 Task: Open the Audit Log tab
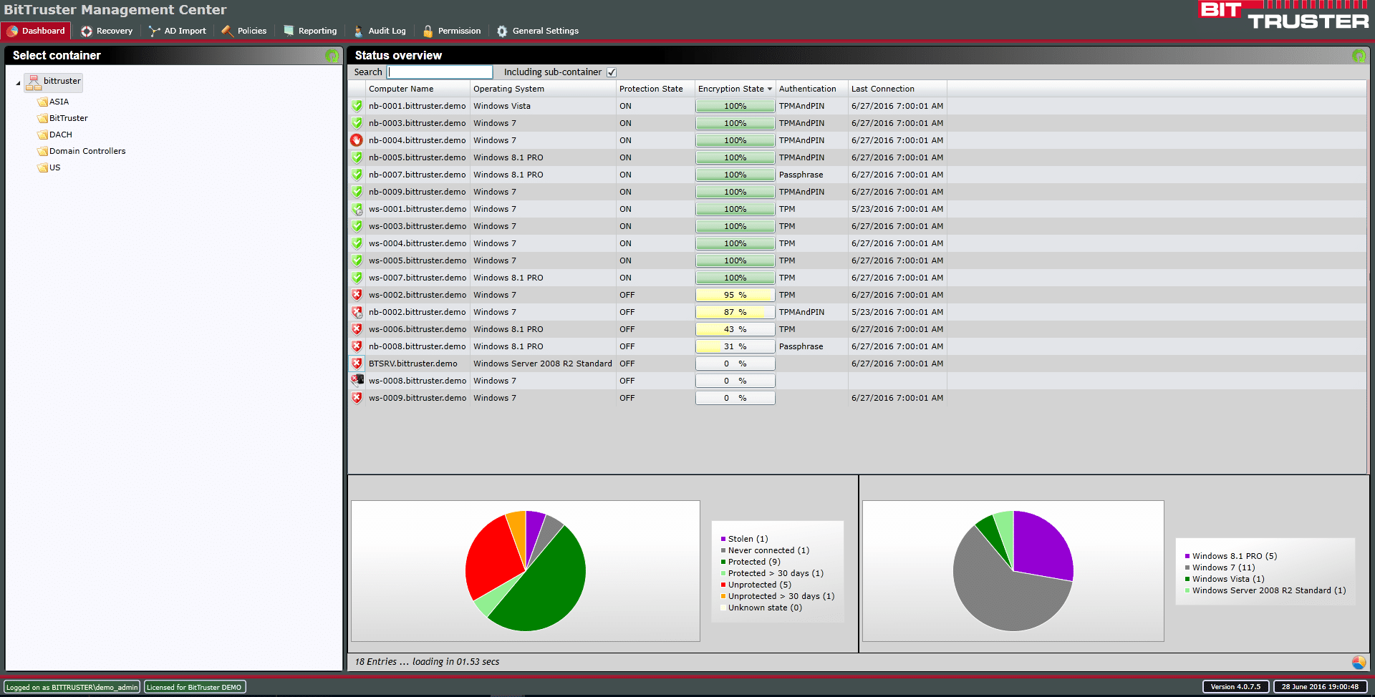(x=380, y=31)
